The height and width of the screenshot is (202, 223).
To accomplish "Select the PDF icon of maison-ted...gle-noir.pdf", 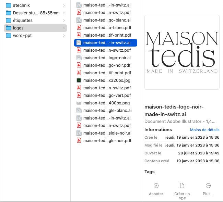I will pos(79,140).
